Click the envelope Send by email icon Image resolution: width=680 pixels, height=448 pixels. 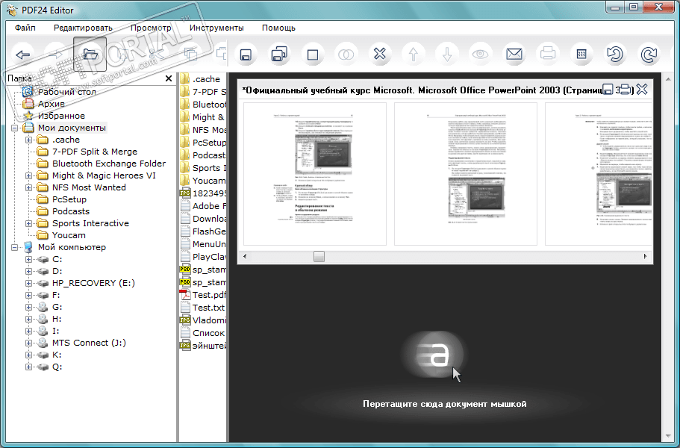pyautogui.click(x=514, y=55)
